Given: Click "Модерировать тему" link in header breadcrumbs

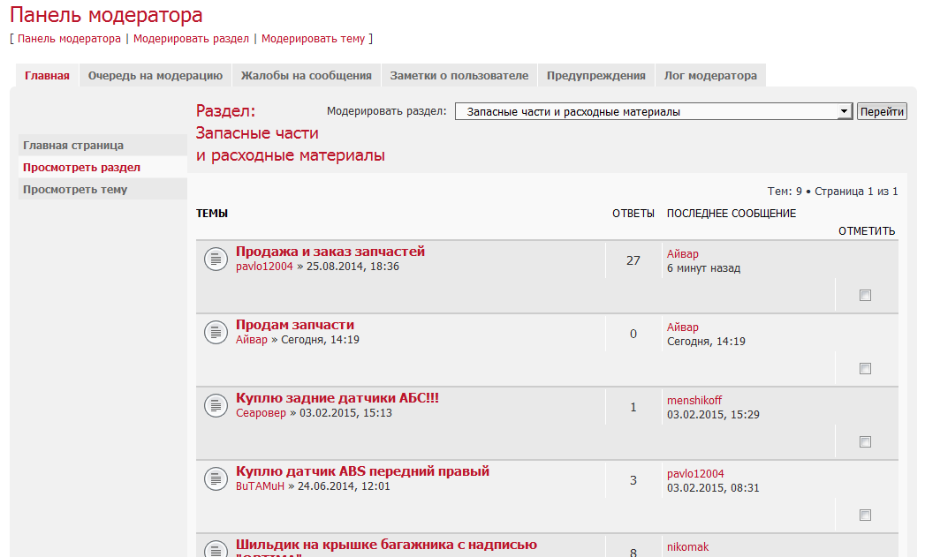Looking at the screenshot, I should tap(313, 39).
